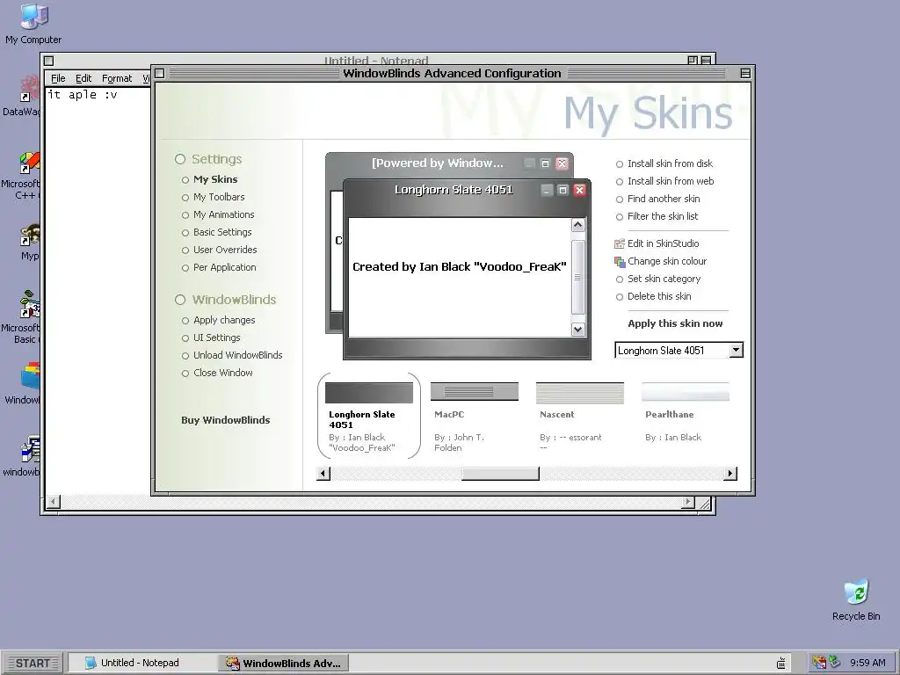Switch to Untitled - Notepad taskbar button

[142, 663]
